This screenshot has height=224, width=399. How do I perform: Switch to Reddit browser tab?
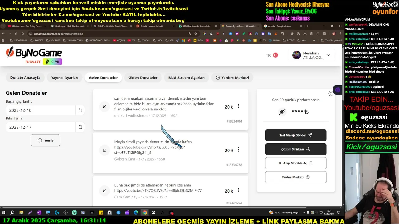point(155,26)
